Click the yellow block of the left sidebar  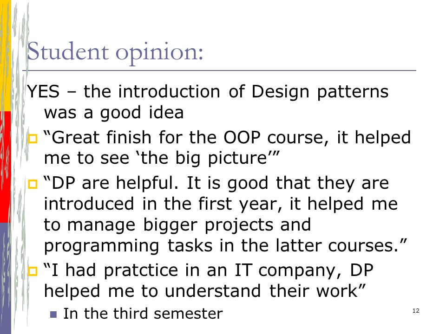[6, 56]
